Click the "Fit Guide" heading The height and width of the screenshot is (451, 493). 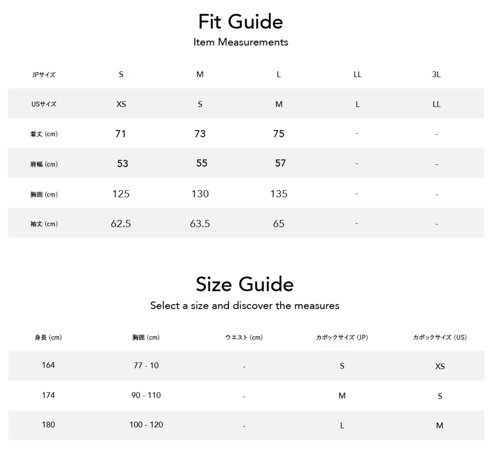coord(241,22)
